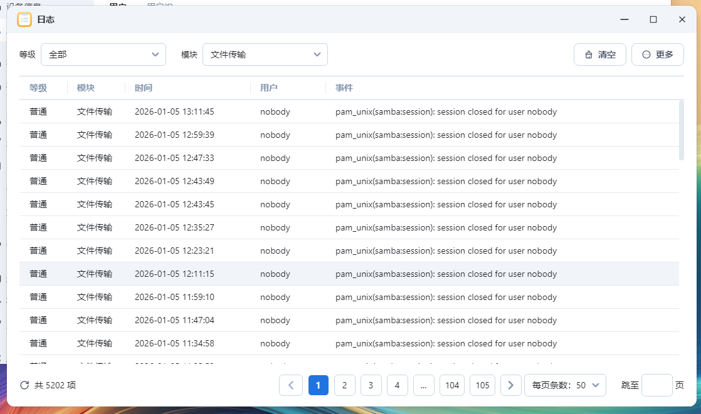Change the 每页条数 per-page count dropdown
Screen dimensions: 701x414
point(565,385)
